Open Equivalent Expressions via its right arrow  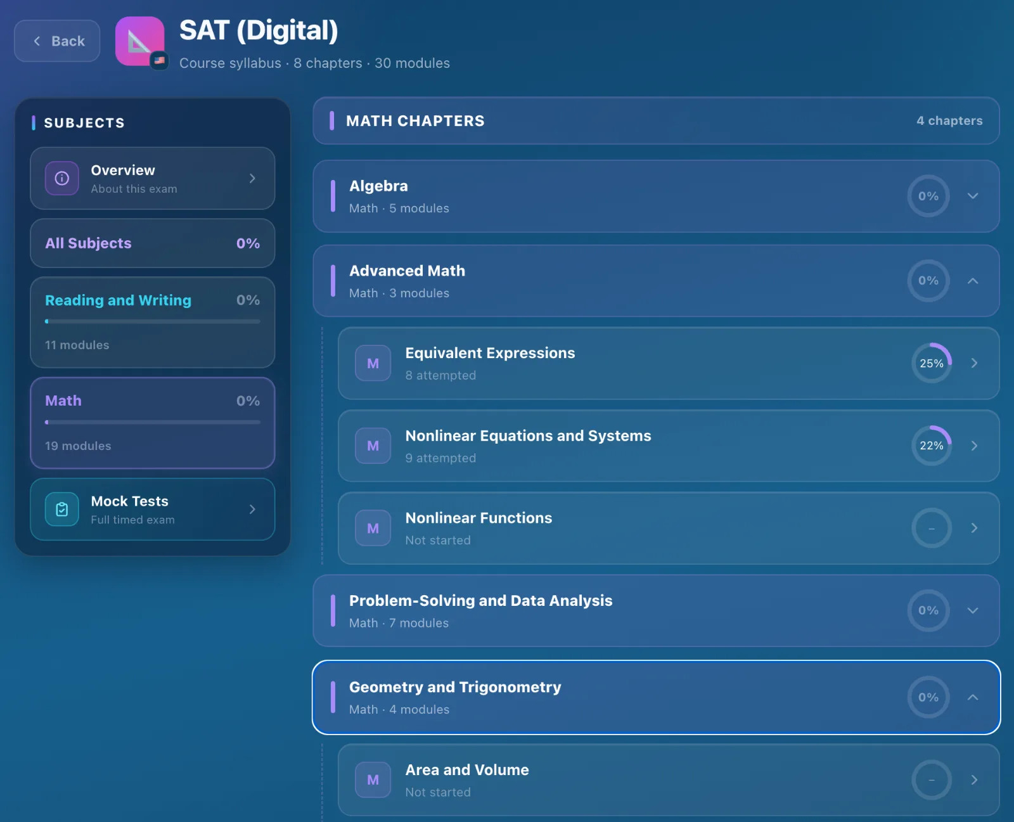coord(974,363)
